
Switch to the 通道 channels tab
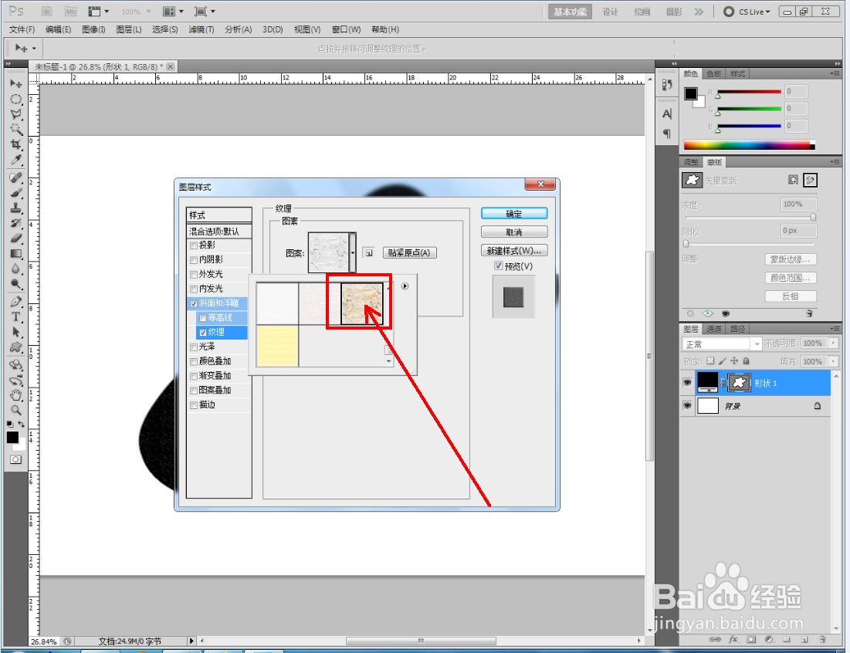714,329
